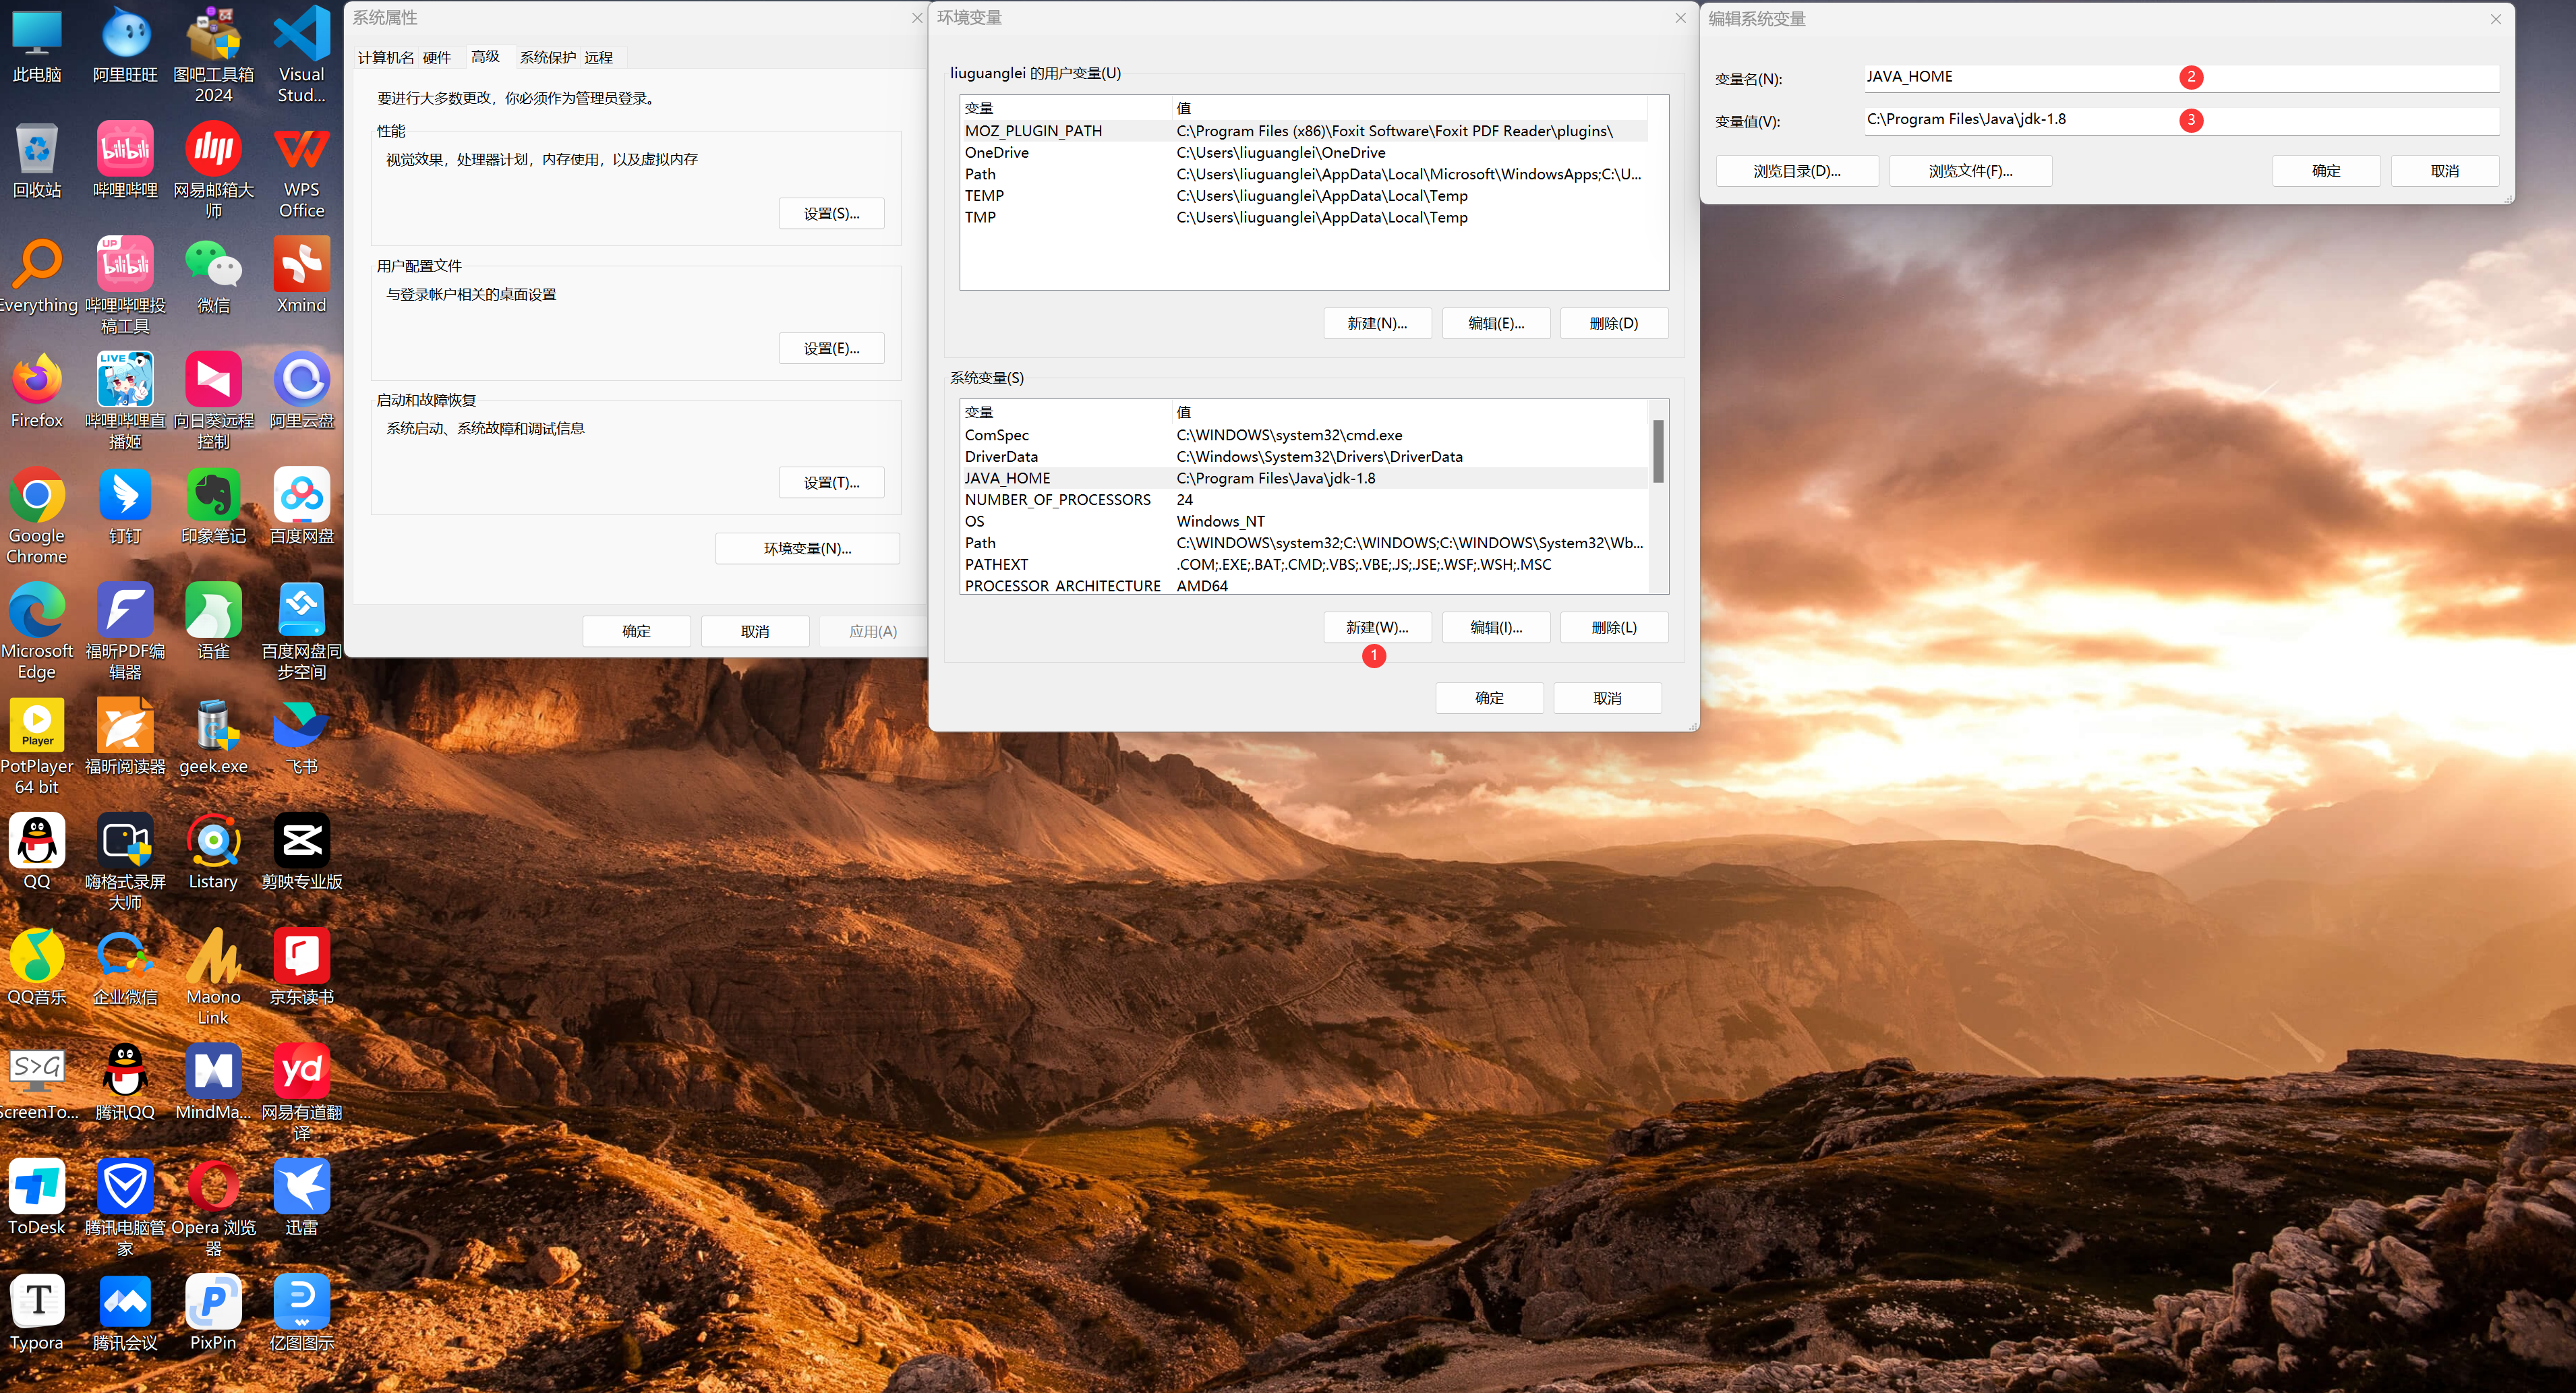The image size is (2576, 1393).
Task: Launch the Typora desktop icon
Action: [x=37, y=1302]
